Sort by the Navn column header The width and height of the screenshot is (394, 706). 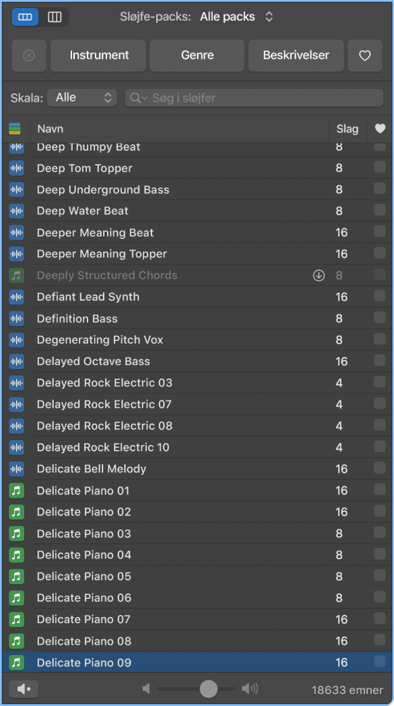pos(179,129)
